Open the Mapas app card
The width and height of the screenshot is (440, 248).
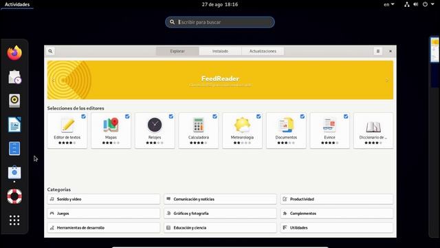coord(111,130)
